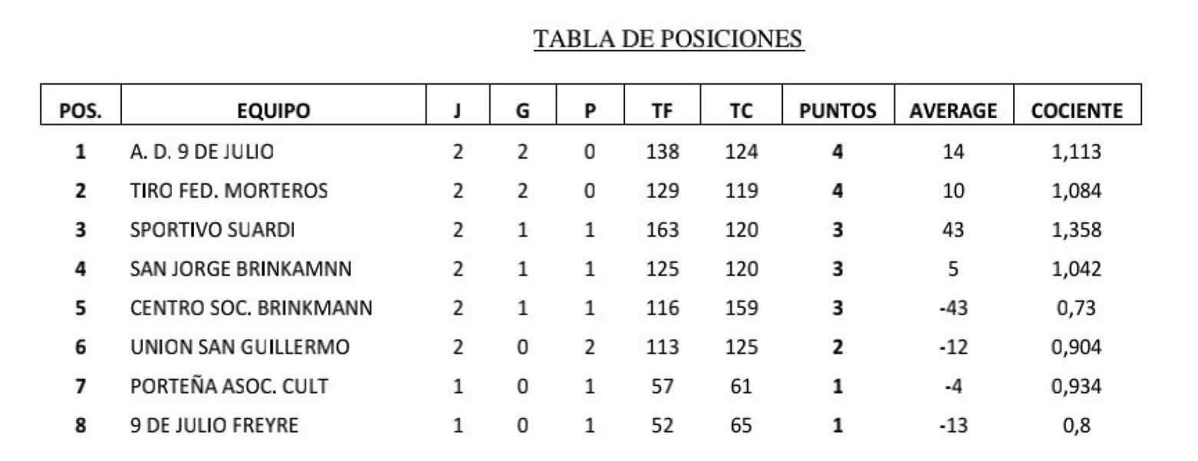Click the -43 average value
The height and width of the screenshot is (461, 1198).
tap(953, 308)
